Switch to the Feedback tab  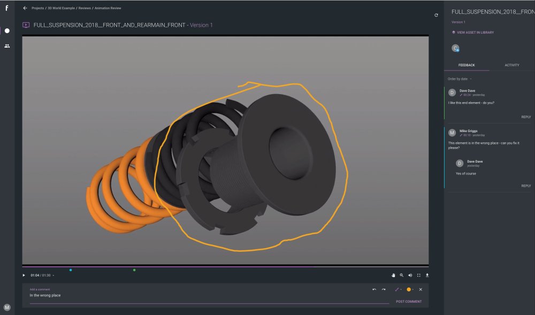467,65
